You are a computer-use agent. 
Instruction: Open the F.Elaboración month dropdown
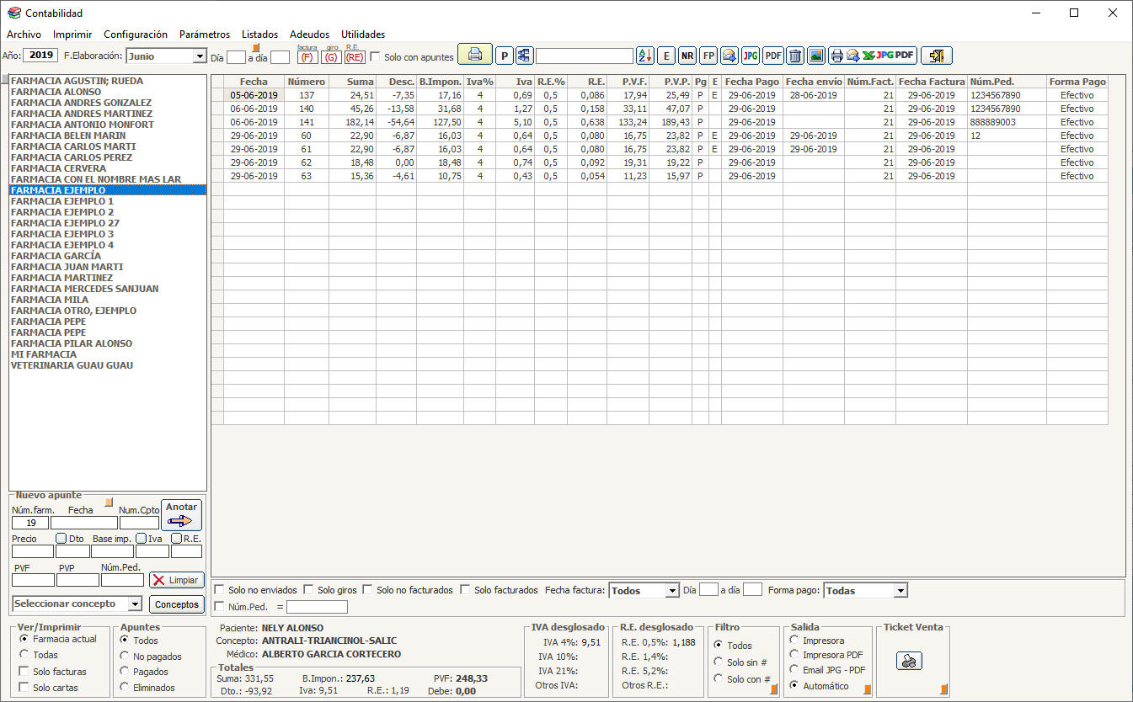[200, 56]
